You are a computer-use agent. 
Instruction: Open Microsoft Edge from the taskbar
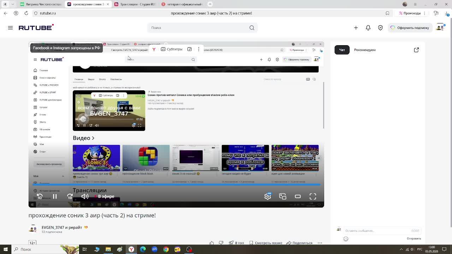coord(143,249)
